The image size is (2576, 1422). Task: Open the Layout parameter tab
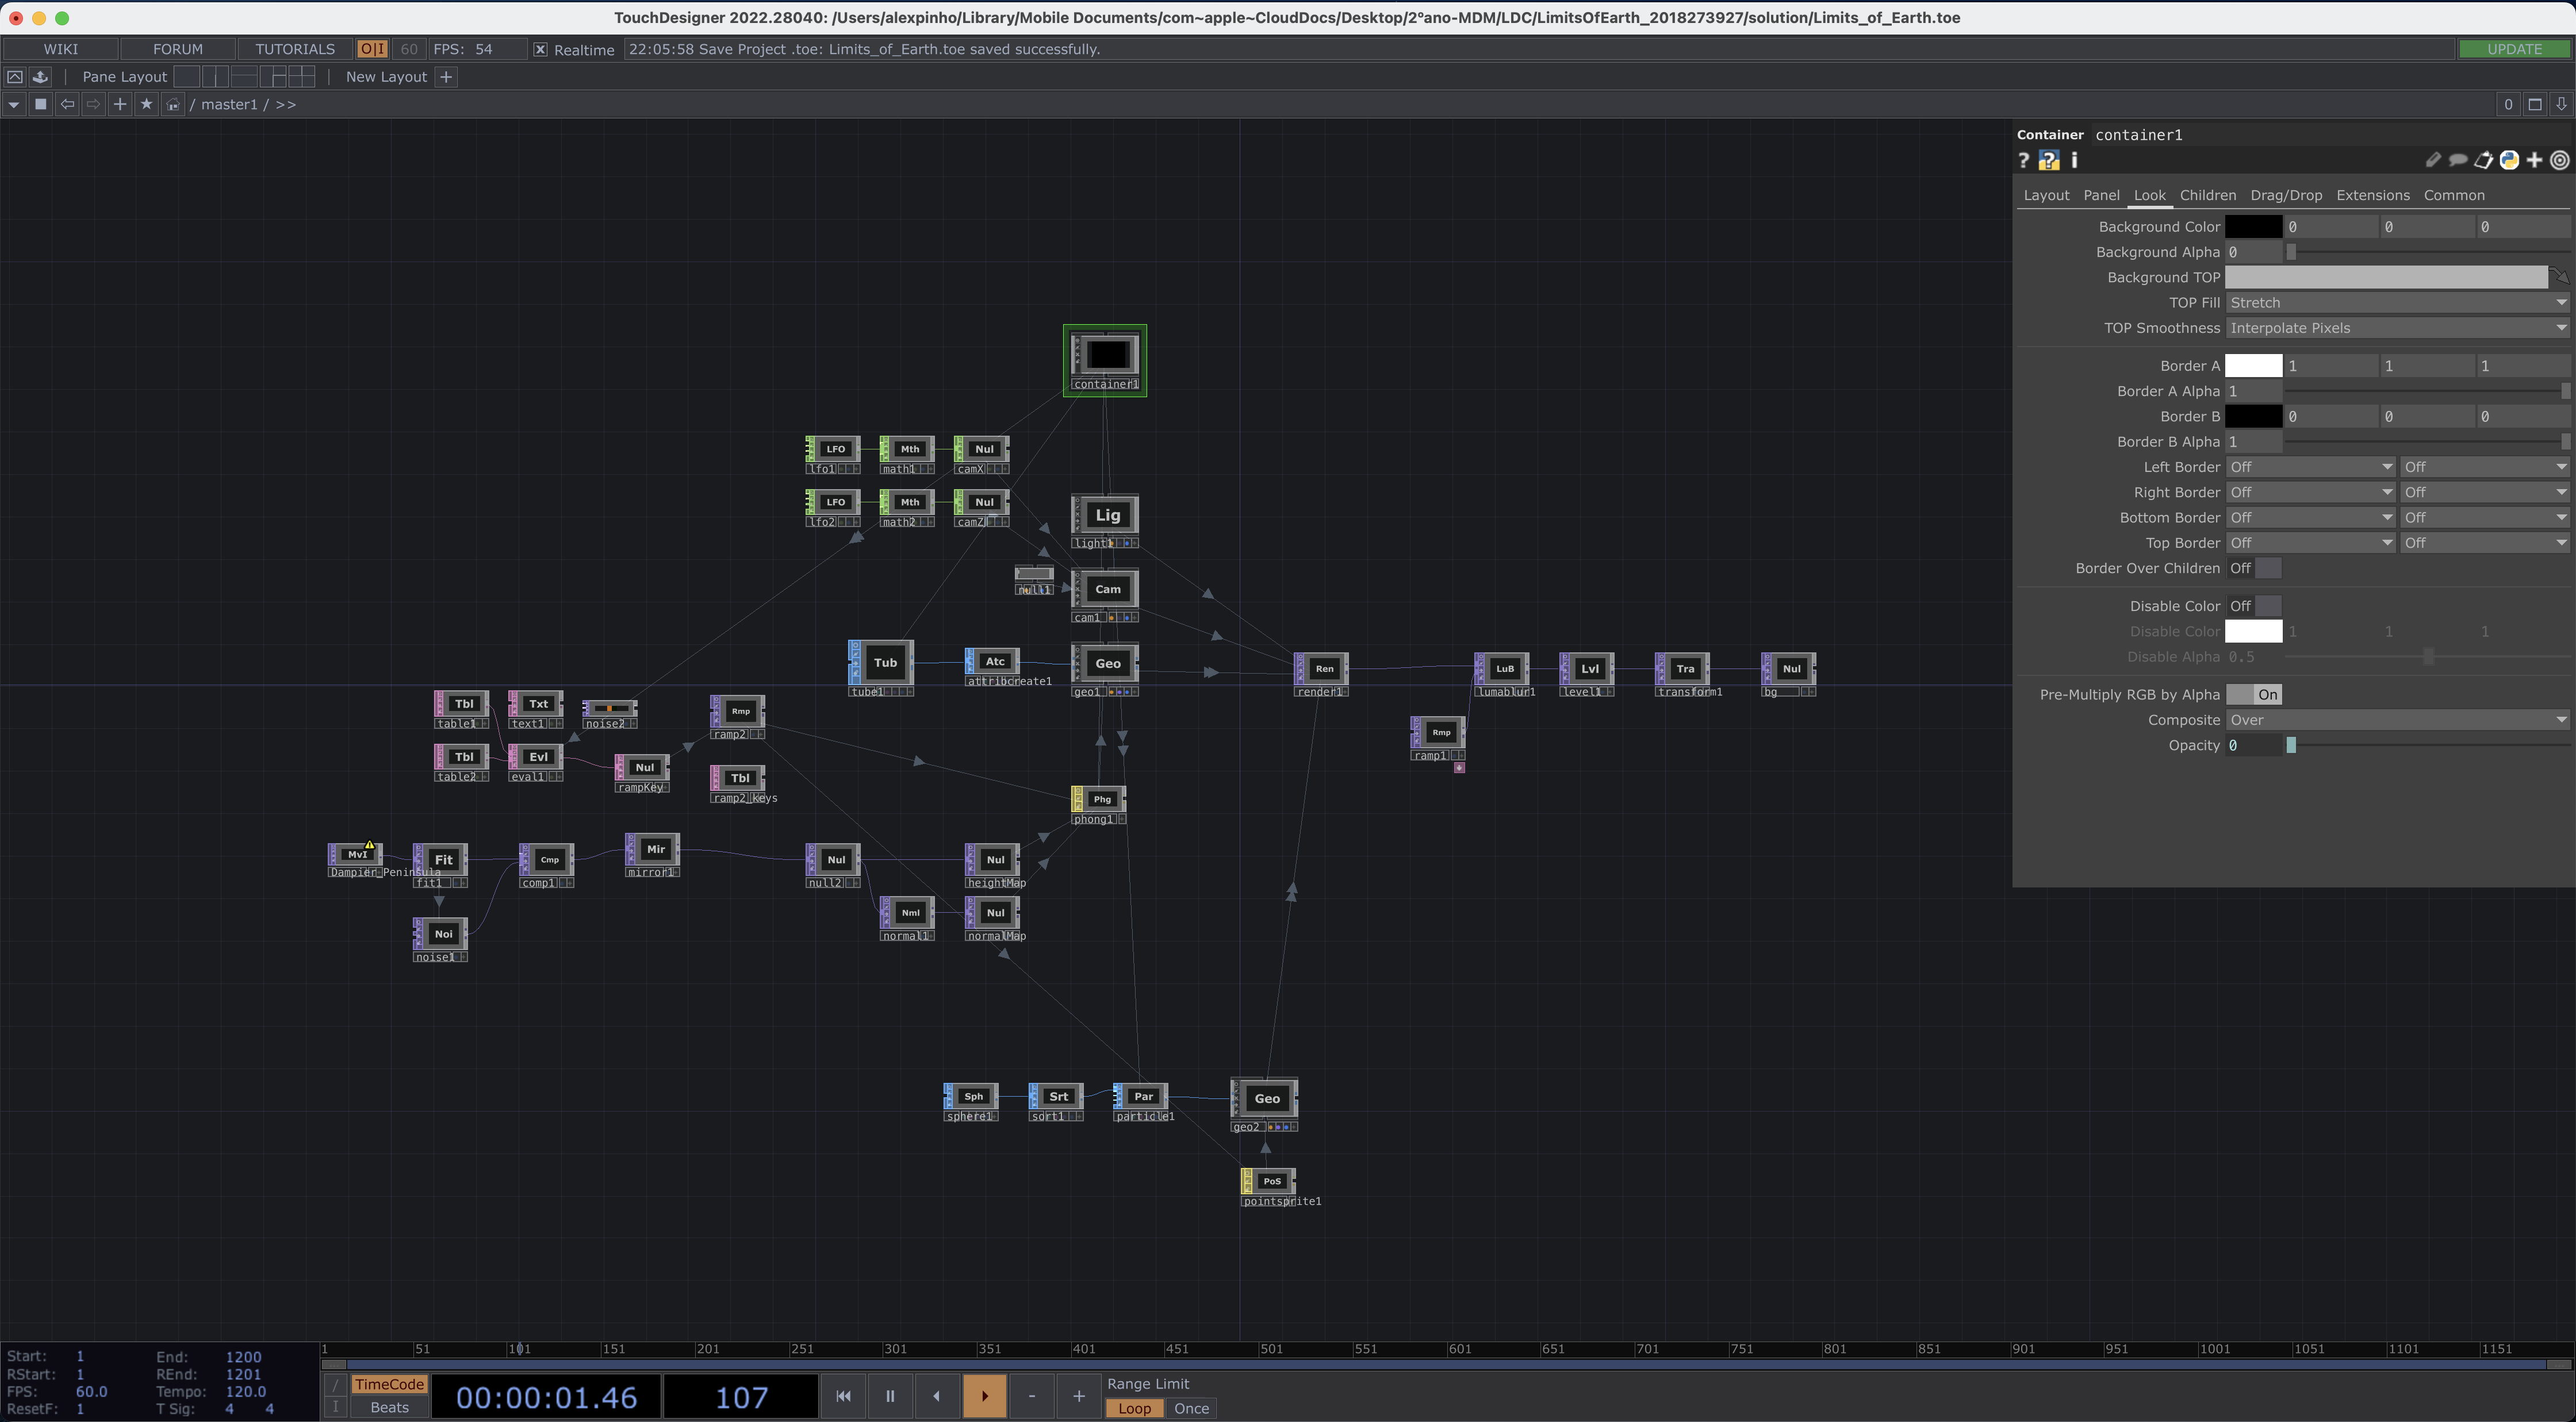(x=2046, y=195)
